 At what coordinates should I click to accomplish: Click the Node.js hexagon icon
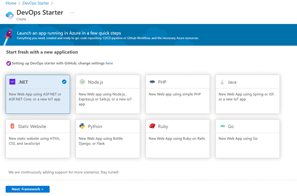pos(82,82)
